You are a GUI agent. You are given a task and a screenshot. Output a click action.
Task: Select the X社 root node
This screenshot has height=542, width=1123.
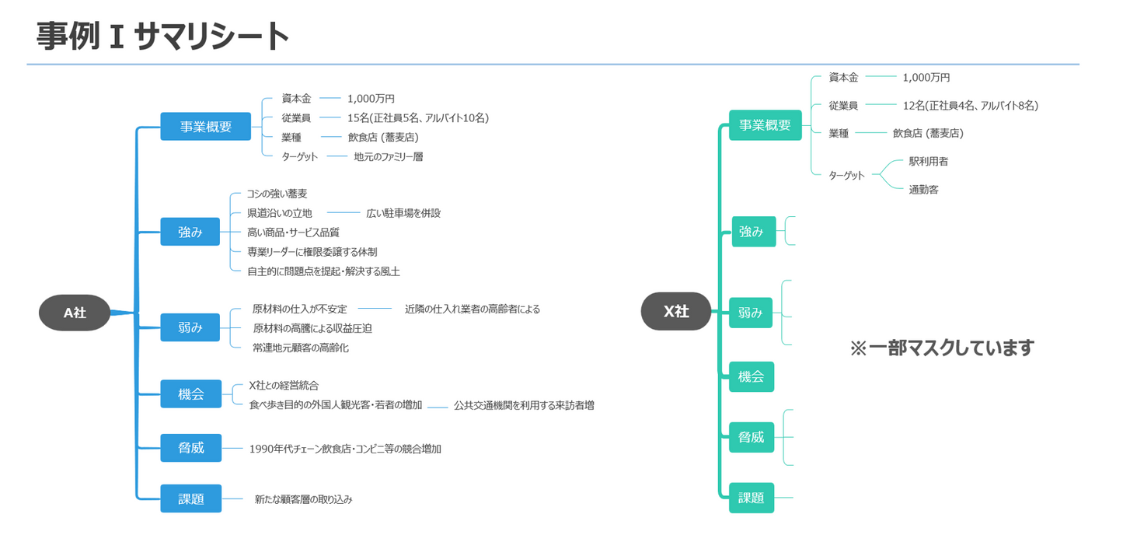pos(675,311)
